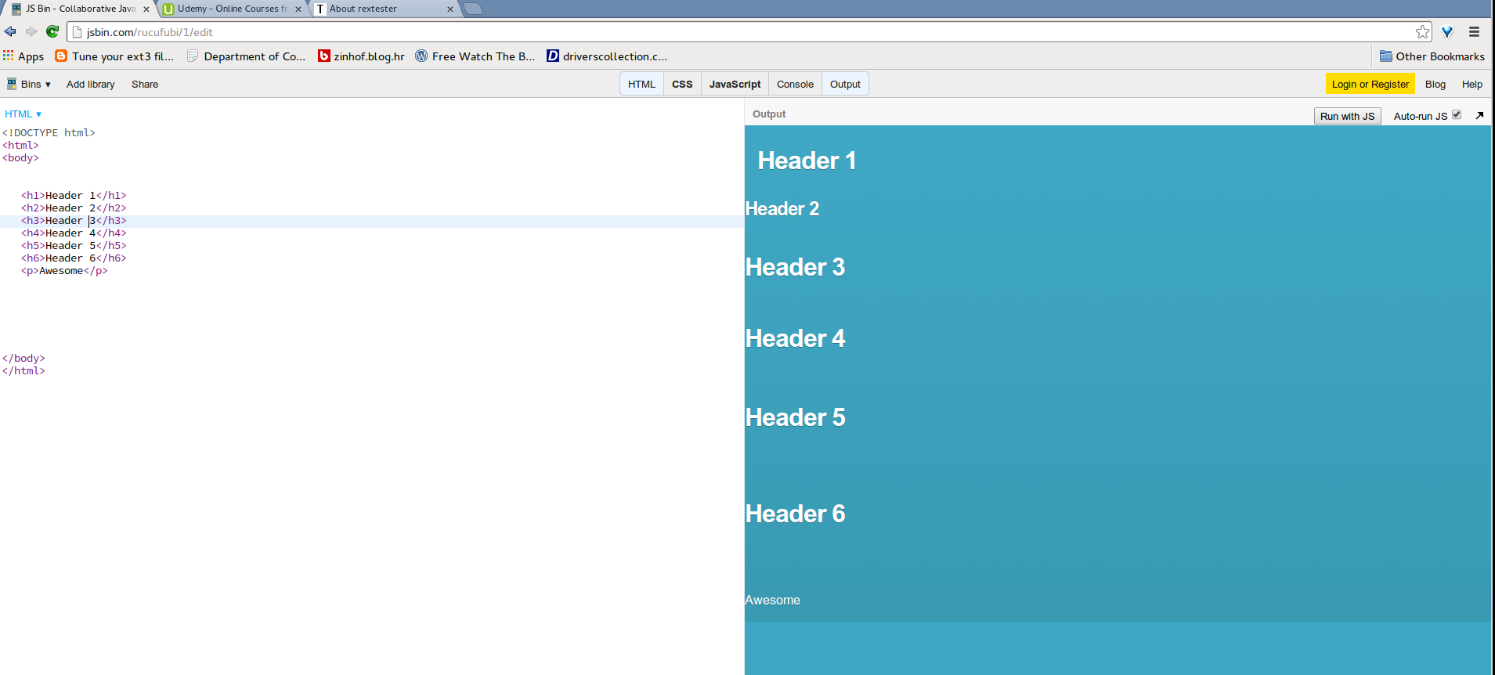Image resolution: width=1495 pixels, height=675 pixels.
Task: Toggle the JavaScript panel
Action: click(x=735, y=84)
